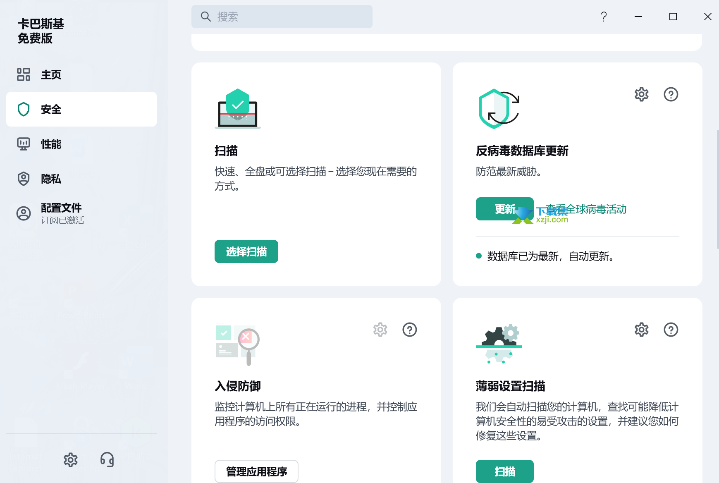This screenshot has width=719, height=483.
Task: Open settings gear for 反病毒数据库更新
Action: (x=642, y=94)
